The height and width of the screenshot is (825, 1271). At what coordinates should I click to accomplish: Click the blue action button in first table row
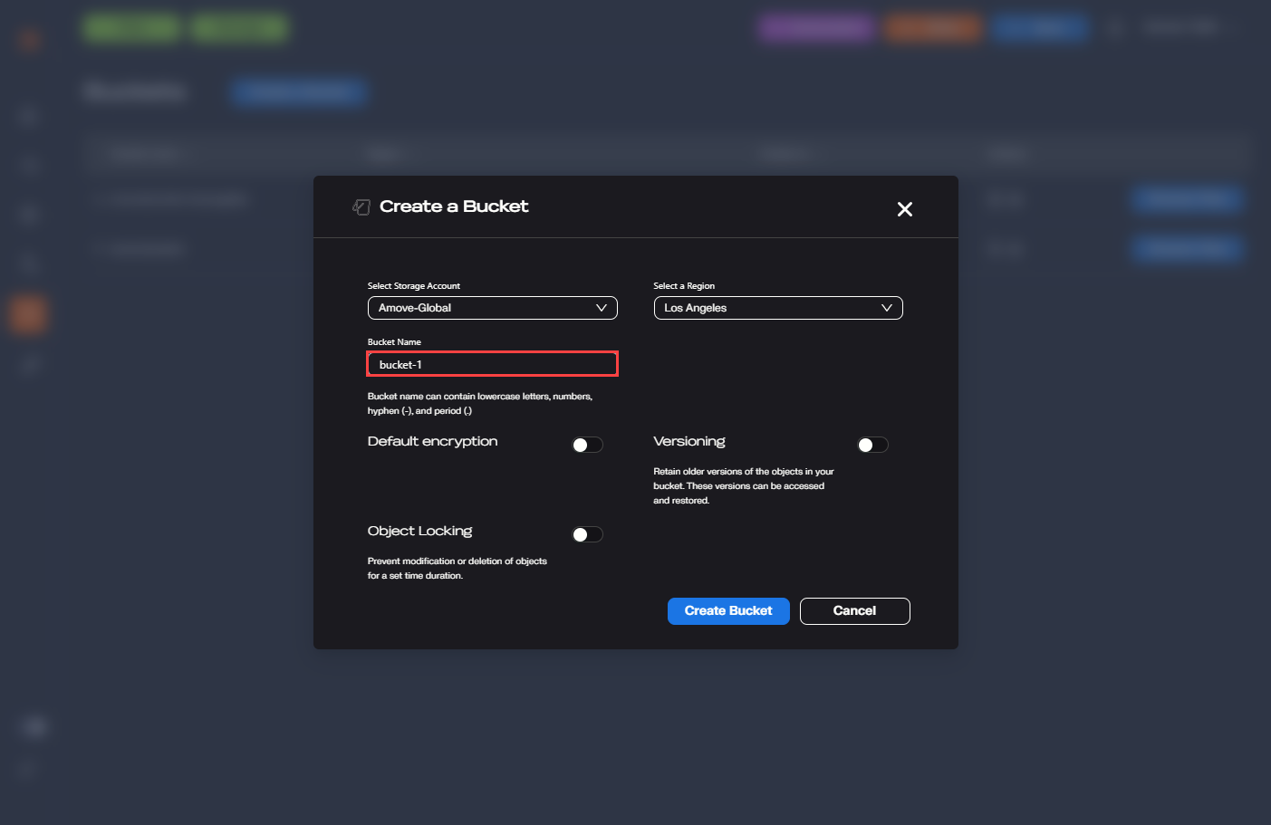[1187, 199]
